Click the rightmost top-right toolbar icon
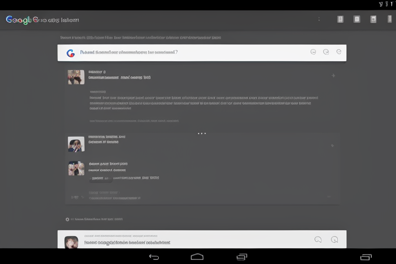 click(x=373, y=20)
